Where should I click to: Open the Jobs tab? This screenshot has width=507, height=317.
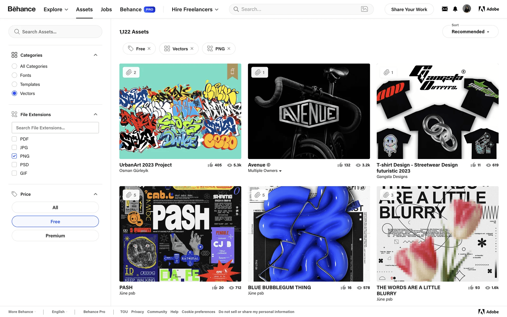(x=106, y=10)
